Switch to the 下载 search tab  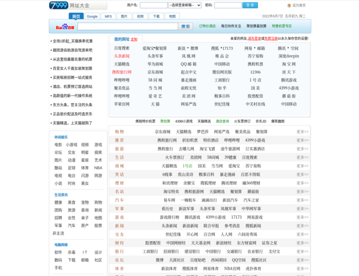(x=156, y=16)
